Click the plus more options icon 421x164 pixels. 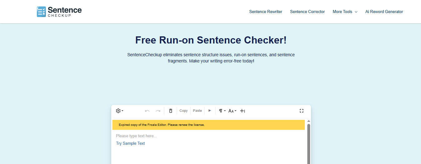click(242, 111)
